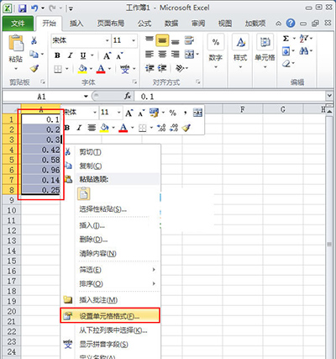This screenshot has width=336, height=359.
Task: Decrease font size with ribbon A-down icon
Action: pyautogui.click(x=119, y=55)
